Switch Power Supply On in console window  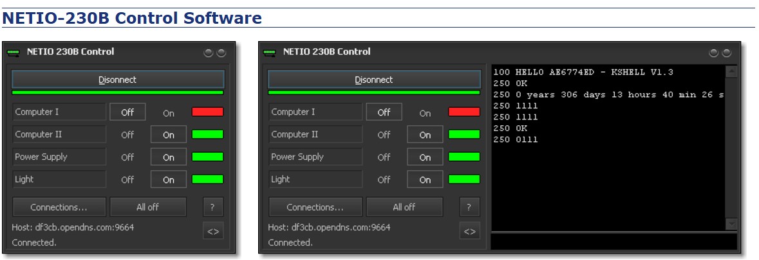tap(425, 157)
